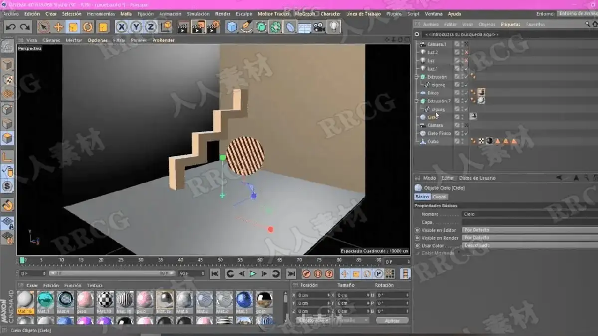
Task: Add a cube primitive from toolbar
Action: (x=232, y=27)
